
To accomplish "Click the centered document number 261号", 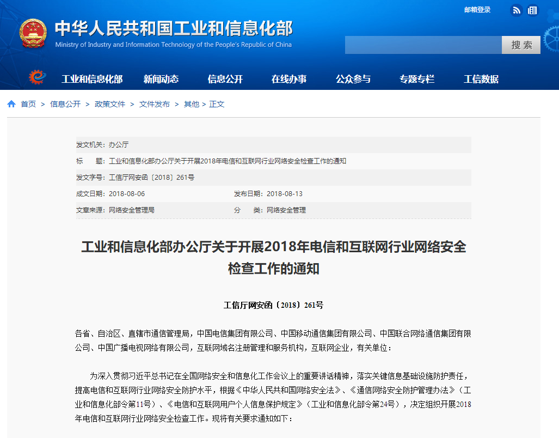I will [x=273, y=305].
